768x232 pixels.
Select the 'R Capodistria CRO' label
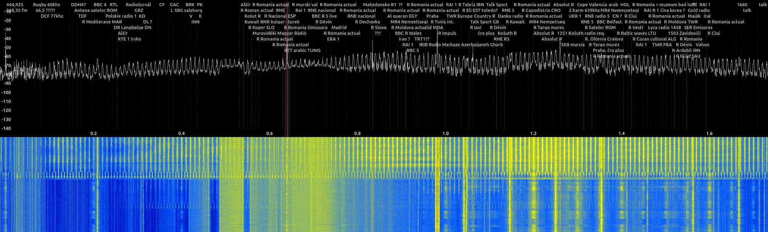(541, 10)
